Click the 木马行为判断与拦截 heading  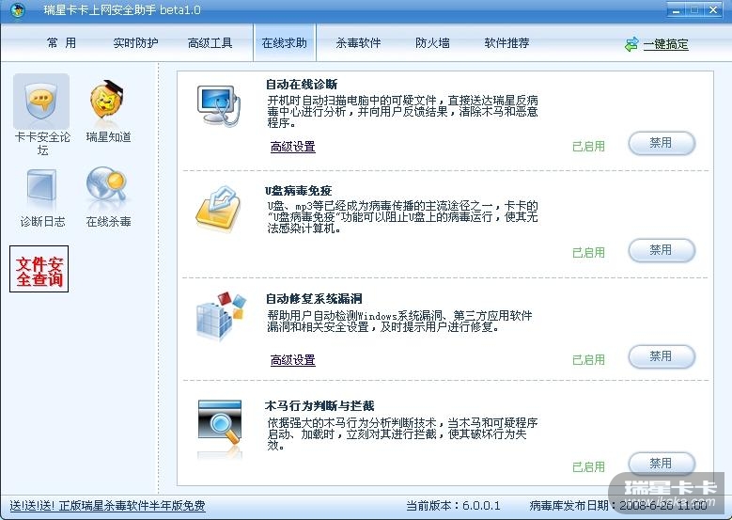coord(319,406)
